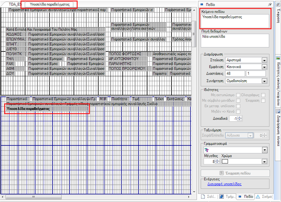Click right arrow of horizontal scrollbar
Image resolution: width=281 pixels, height=202 pixels.
(189, 197)
